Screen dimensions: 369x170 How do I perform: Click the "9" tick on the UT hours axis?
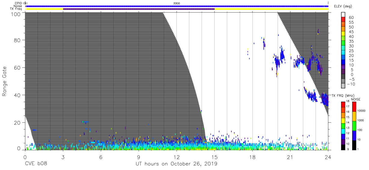[139, 157]
